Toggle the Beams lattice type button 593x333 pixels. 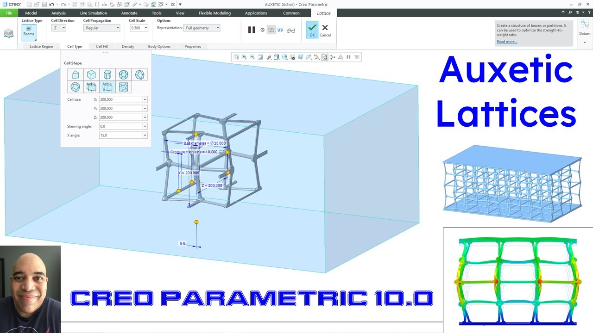click(x=29, y=32)
